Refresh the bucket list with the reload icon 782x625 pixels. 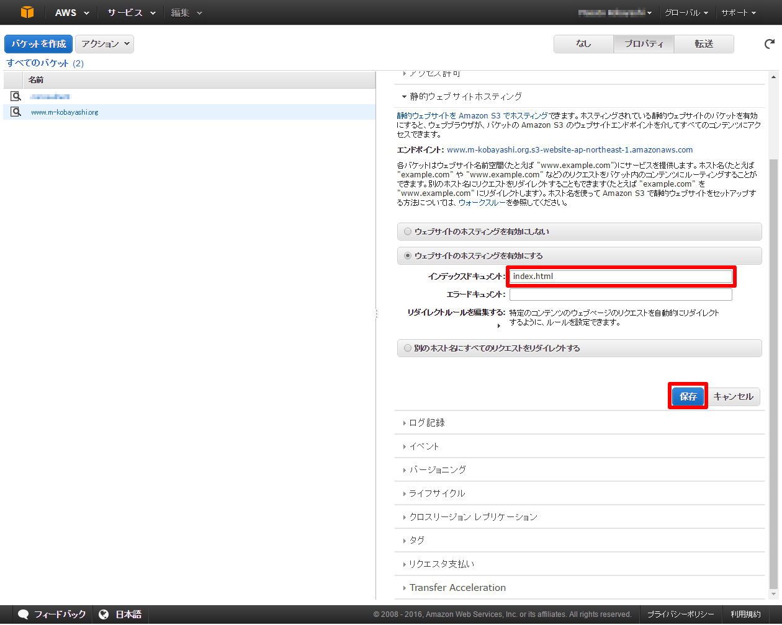[770, 44]
